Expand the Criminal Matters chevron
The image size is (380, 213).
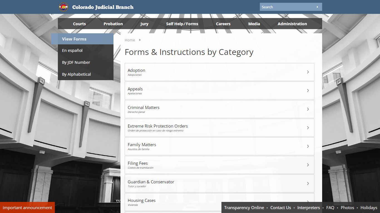pos(308,109)
